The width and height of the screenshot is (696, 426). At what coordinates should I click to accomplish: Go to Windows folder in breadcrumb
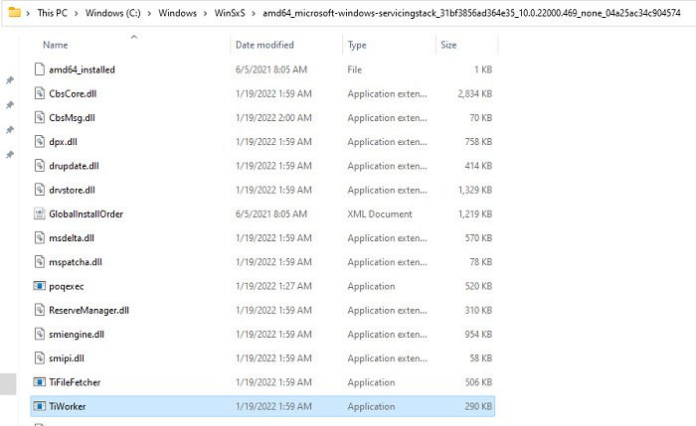click(x=178, y=13)
